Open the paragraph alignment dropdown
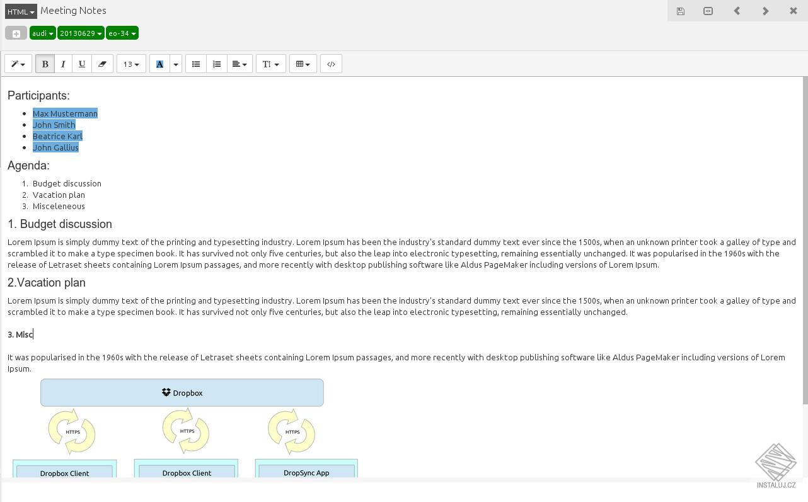The width and height of the screenshot is (808, 502). click(240, 64)
